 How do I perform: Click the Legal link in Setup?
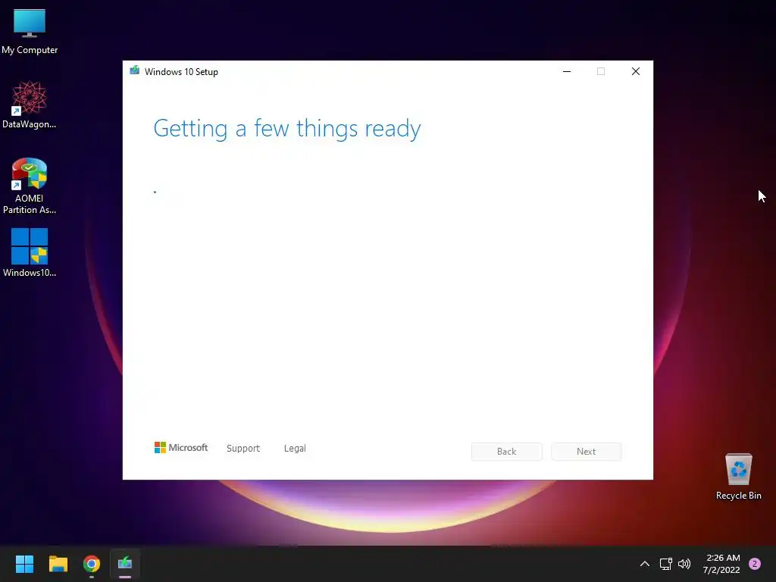(x=295, y=449)
